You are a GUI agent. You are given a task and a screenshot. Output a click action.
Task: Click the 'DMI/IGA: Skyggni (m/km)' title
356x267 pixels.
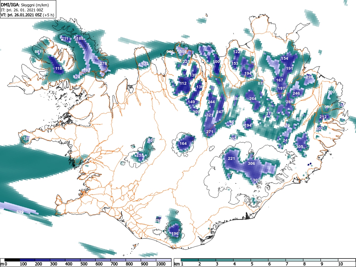click(x=25, y=5)
